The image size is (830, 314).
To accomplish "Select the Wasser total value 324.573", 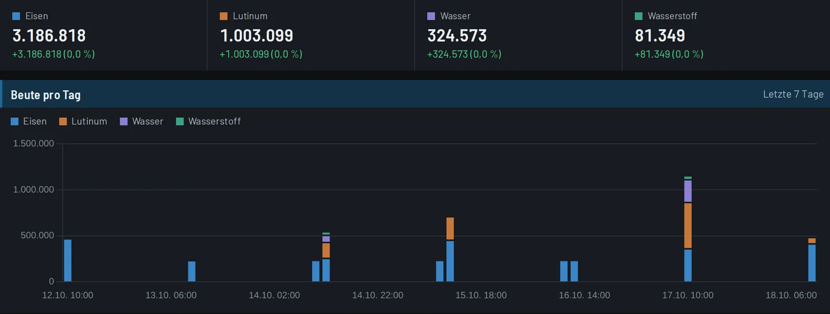I will pyautogui.click(x=457, y=35).
